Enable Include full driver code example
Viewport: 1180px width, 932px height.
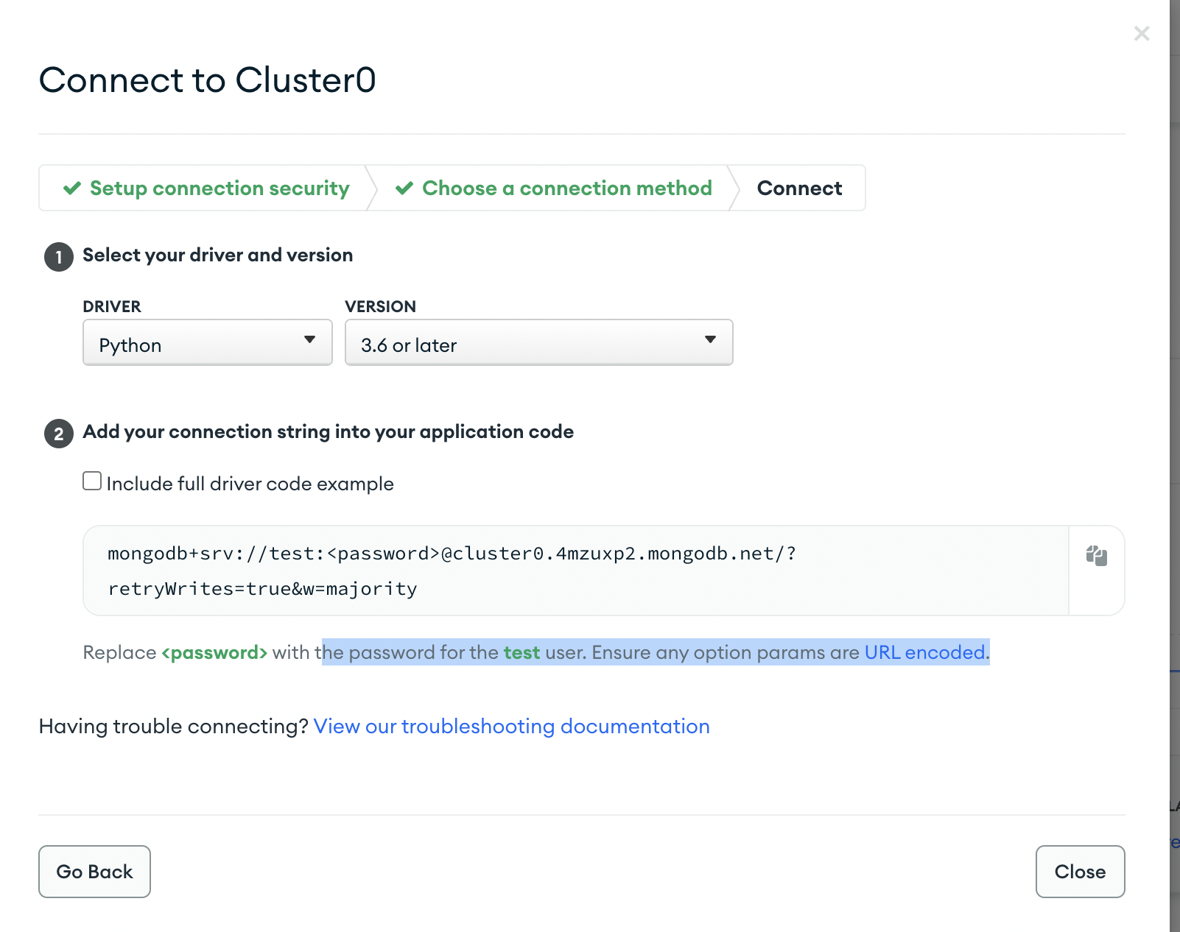92,481
